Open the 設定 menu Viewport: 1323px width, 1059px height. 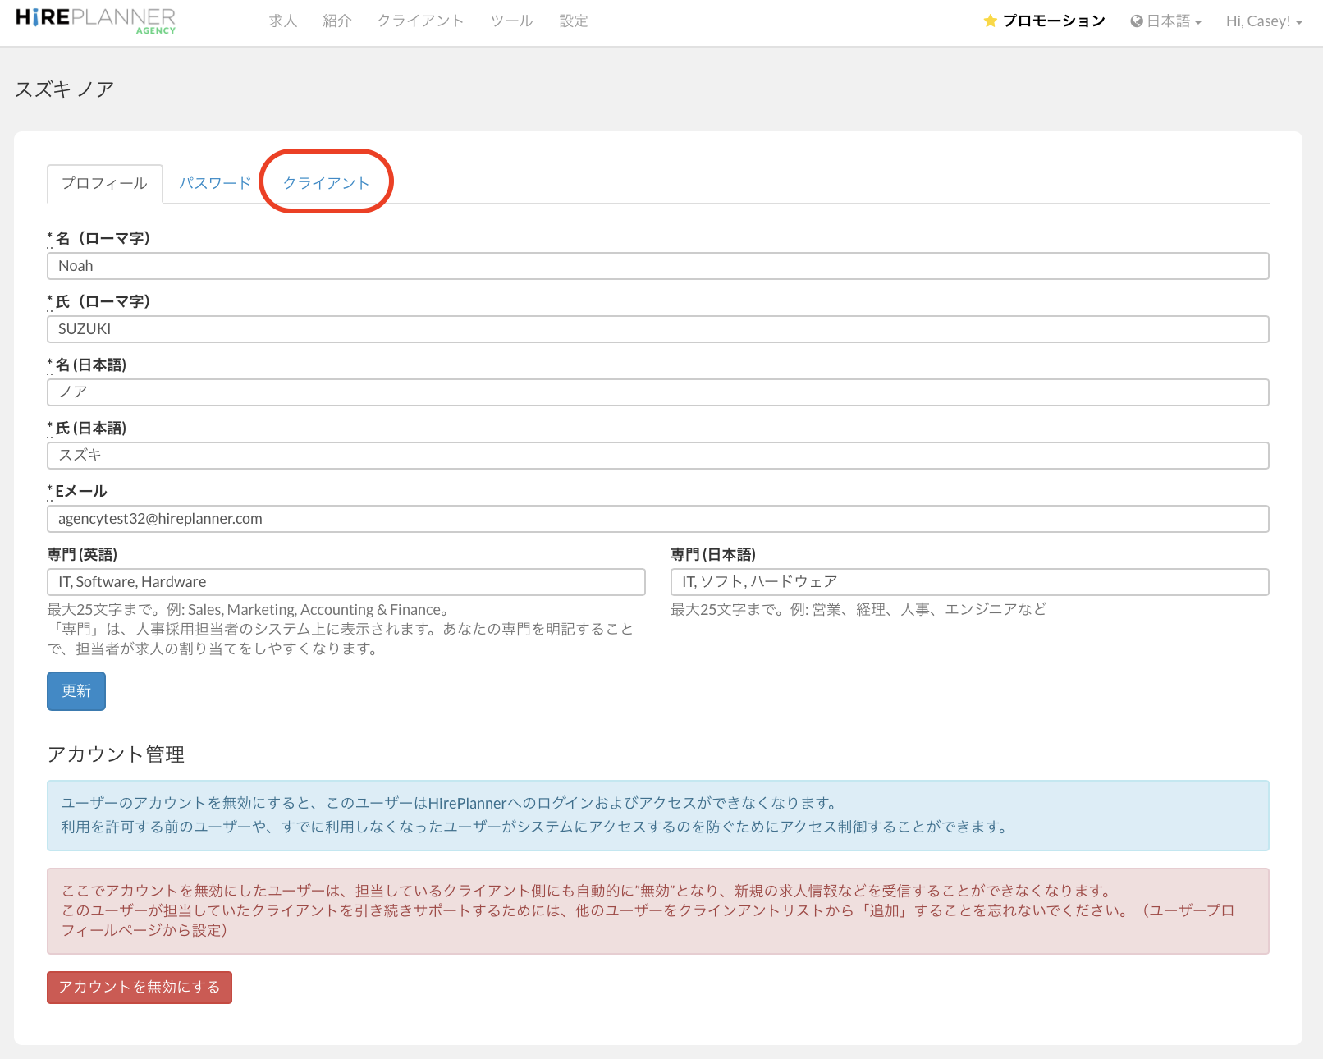(x=573, y=21)
